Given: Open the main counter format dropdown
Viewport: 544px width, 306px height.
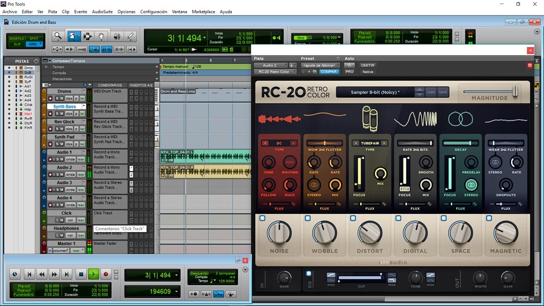Looking at the screenshot, I should click(205, 38).
